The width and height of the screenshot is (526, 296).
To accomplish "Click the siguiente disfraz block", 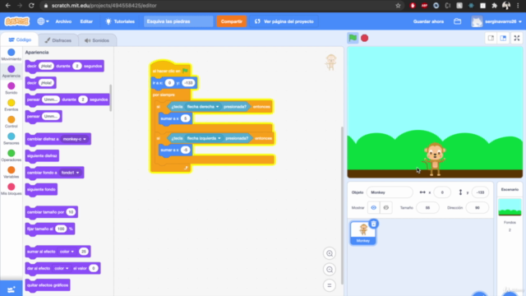I will [x=42, y=156].
